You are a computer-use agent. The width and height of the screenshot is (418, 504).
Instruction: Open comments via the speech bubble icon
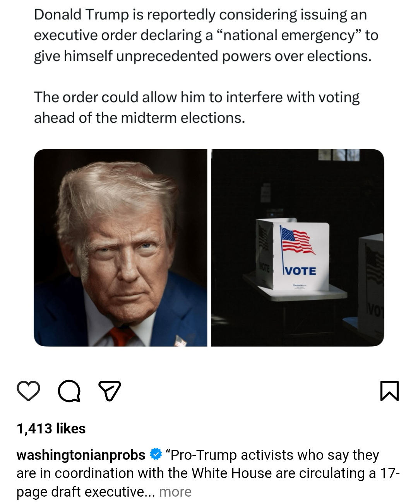point(69,391)
